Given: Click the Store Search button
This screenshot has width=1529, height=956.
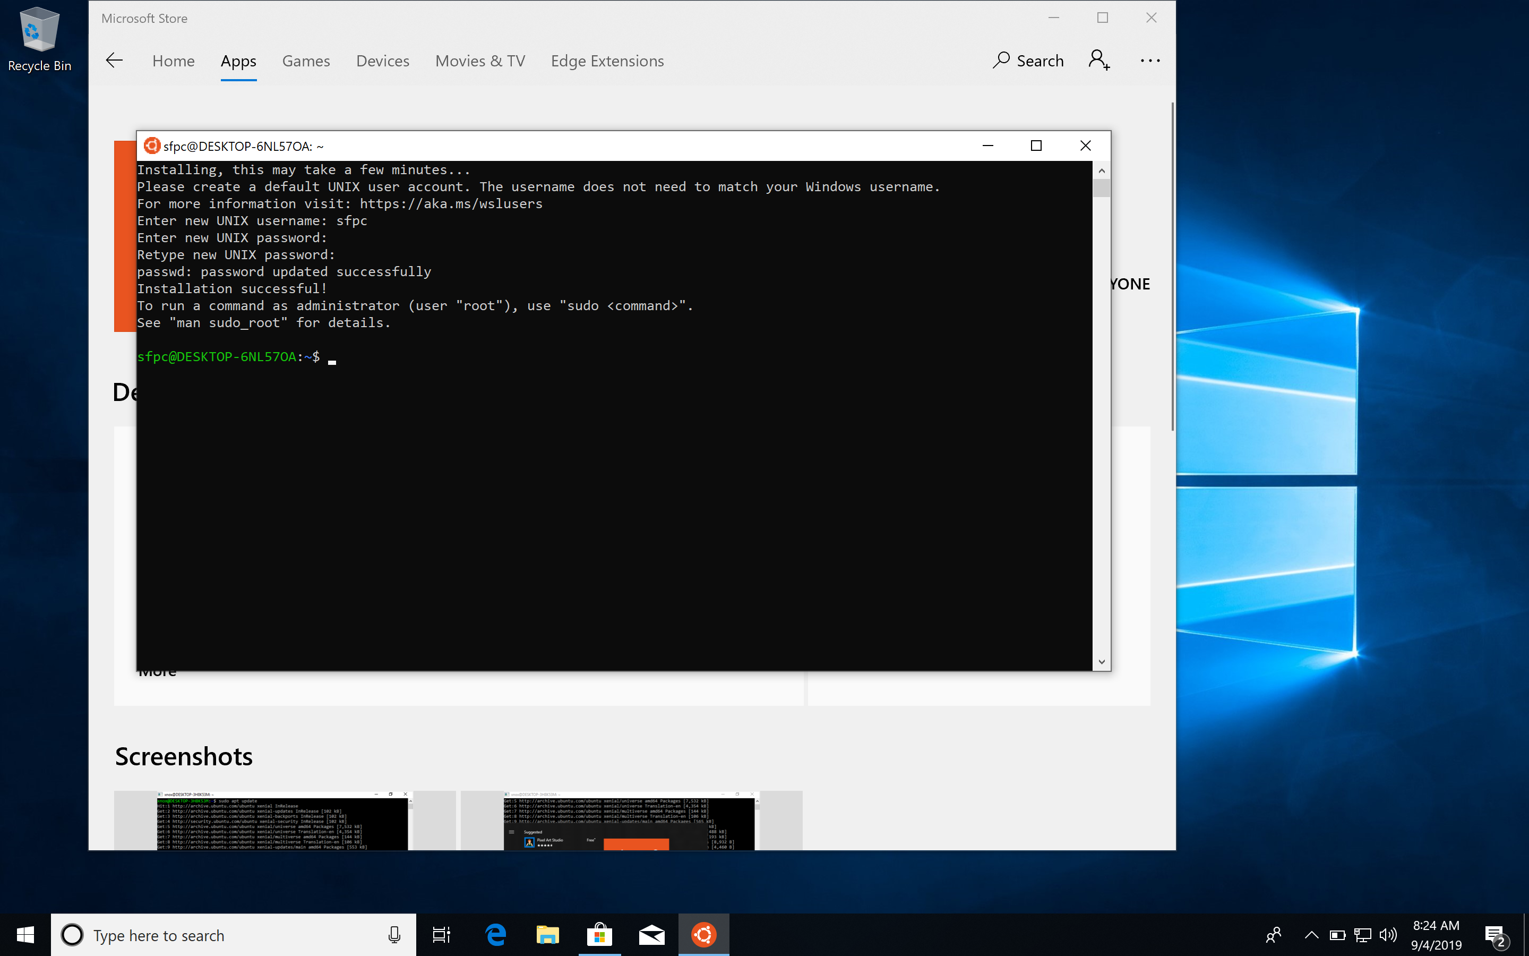Looking at the screenshot, I should point(1028,61).
